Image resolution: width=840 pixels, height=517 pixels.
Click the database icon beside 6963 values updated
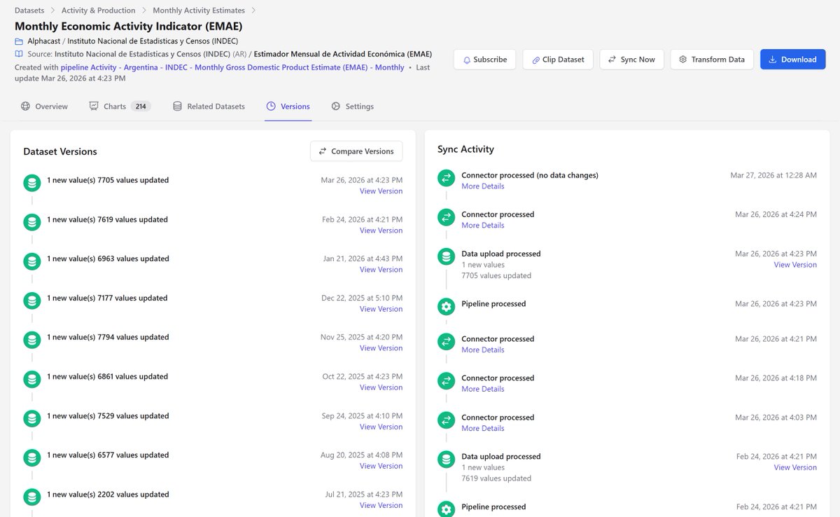(31, 262)
